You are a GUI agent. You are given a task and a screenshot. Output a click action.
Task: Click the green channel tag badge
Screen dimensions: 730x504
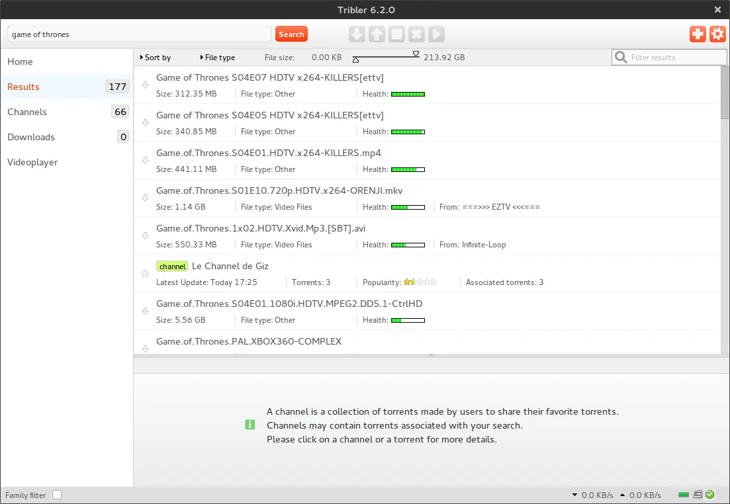pyautogui.click(x=172, y=266)
